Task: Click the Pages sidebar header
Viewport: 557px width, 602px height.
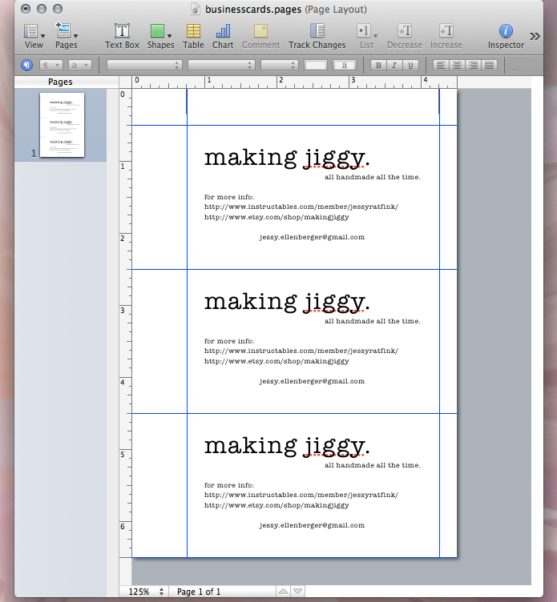Action: pyautogui.click(x=60, y=82)
